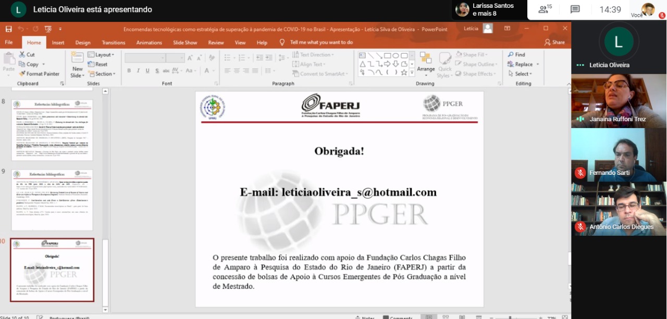Click the Share button

[x=554, y=42]
